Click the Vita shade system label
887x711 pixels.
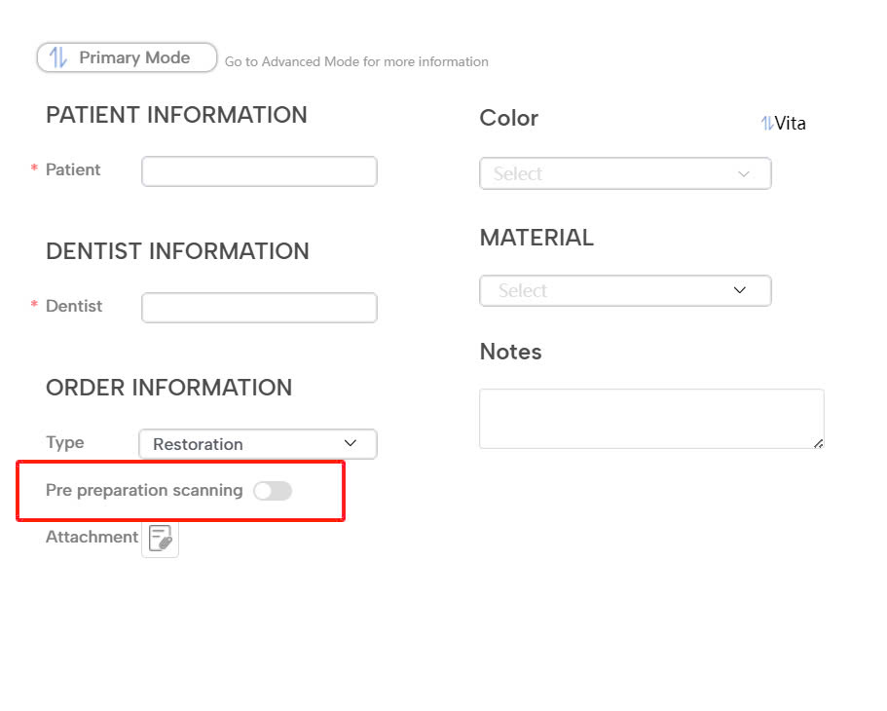[791, 124]
